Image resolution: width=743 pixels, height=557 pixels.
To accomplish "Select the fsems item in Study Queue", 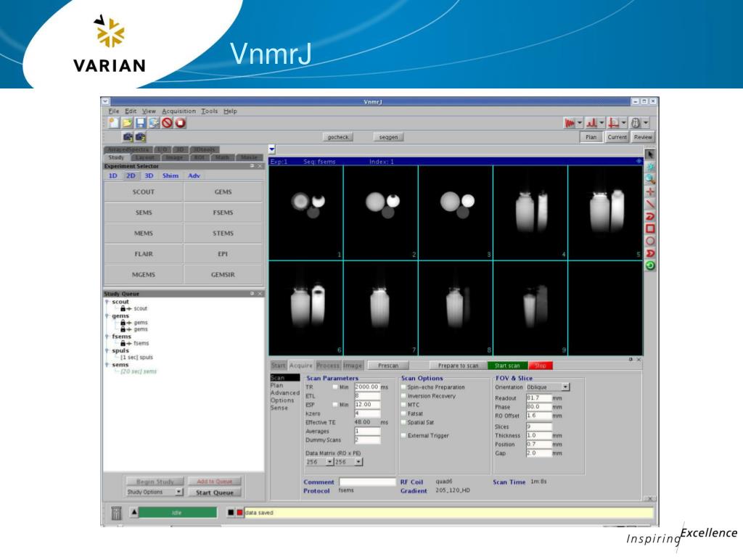I will (141, 343).
